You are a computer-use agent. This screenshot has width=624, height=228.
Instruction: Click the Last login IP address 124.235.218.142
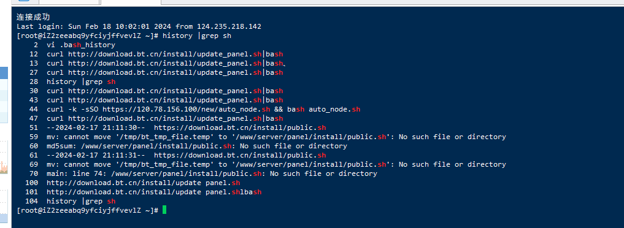pyautogui.click(x=229, y=26)
